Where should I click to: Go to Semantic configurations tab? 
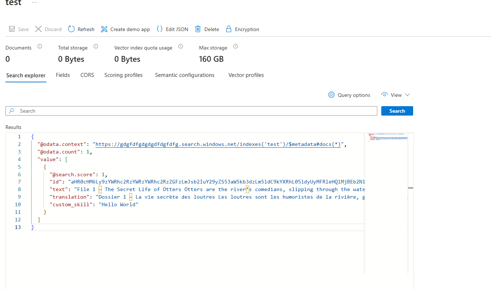click(185, 75)
